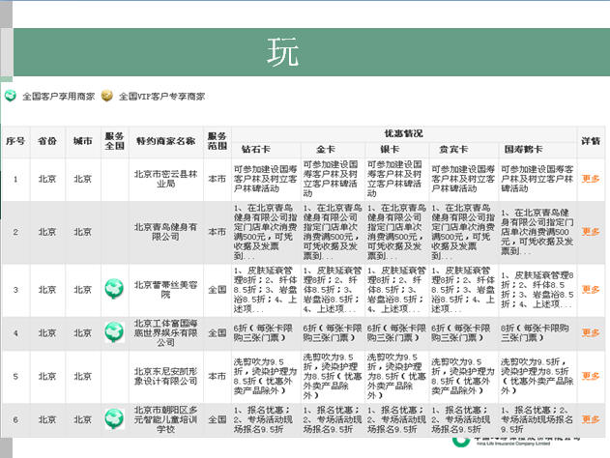Click the green nationwide-customer legend icon
This screenshot has width=610, height=458.
(10, 96)
